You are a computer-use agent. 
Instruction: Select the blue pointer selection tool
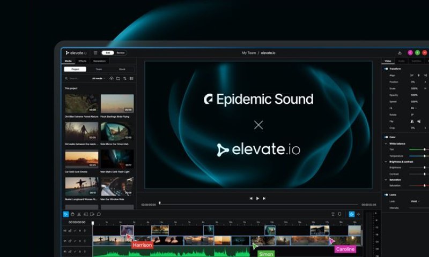coord(66,214)
